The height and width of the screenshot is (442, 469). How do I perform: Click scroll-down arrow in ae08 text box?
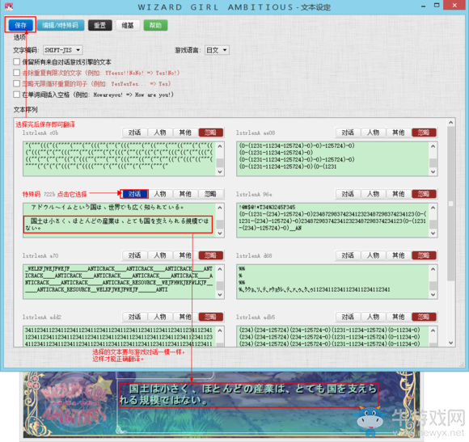point(433,172)
